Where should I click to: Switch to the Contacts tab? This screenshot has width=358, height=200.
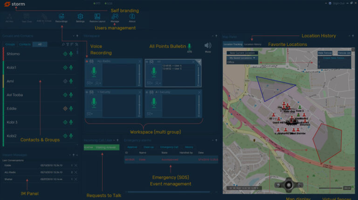coord(25,44)
